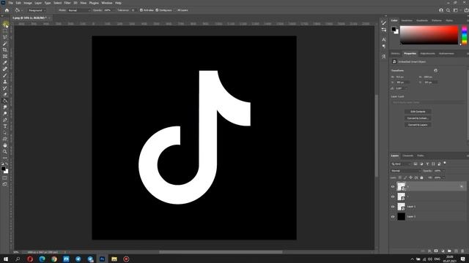469x263 pixels.
Task: Select the Magic Wand tool
Action: 5,44
